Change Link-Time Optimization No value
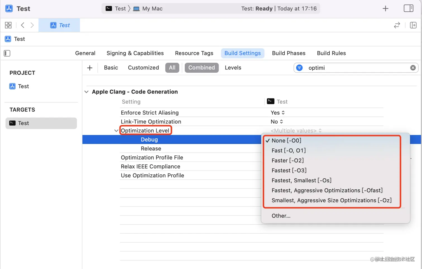 [x=277, y=122]
